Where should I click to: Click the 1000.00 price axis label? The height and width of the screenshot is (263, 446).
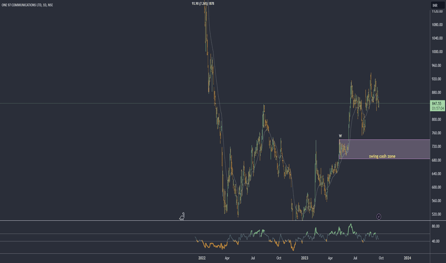click(x=437, y=52)
